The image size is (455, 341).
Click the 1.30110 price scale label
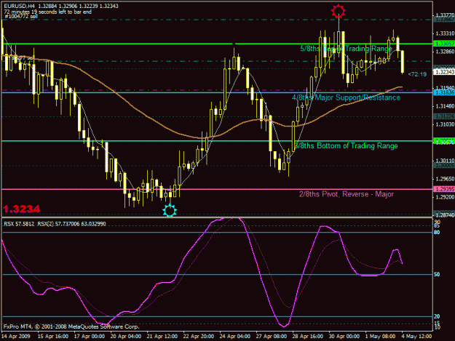[445, 161]
